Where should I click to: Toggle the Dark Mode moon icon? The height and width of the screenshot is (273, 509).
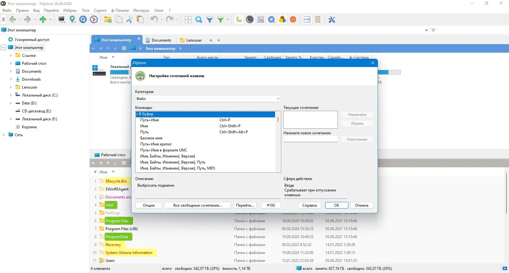pos(250,20)
